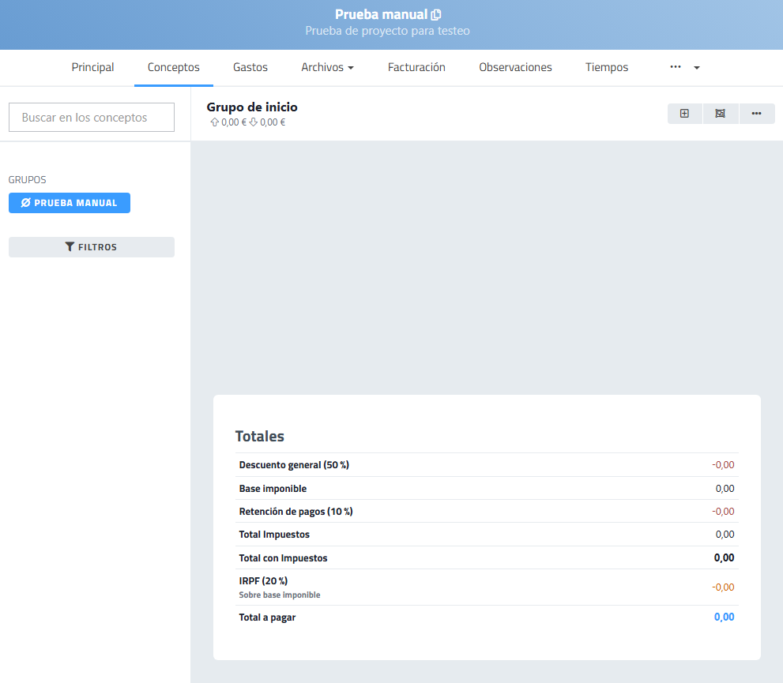Click the Descuento general (50 %) row

[x=294, y=465]
